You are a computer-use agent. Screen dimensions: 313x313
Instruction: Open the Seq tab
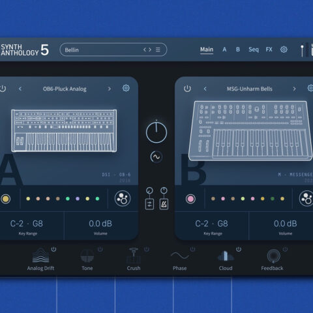click(x=254, y=50)
